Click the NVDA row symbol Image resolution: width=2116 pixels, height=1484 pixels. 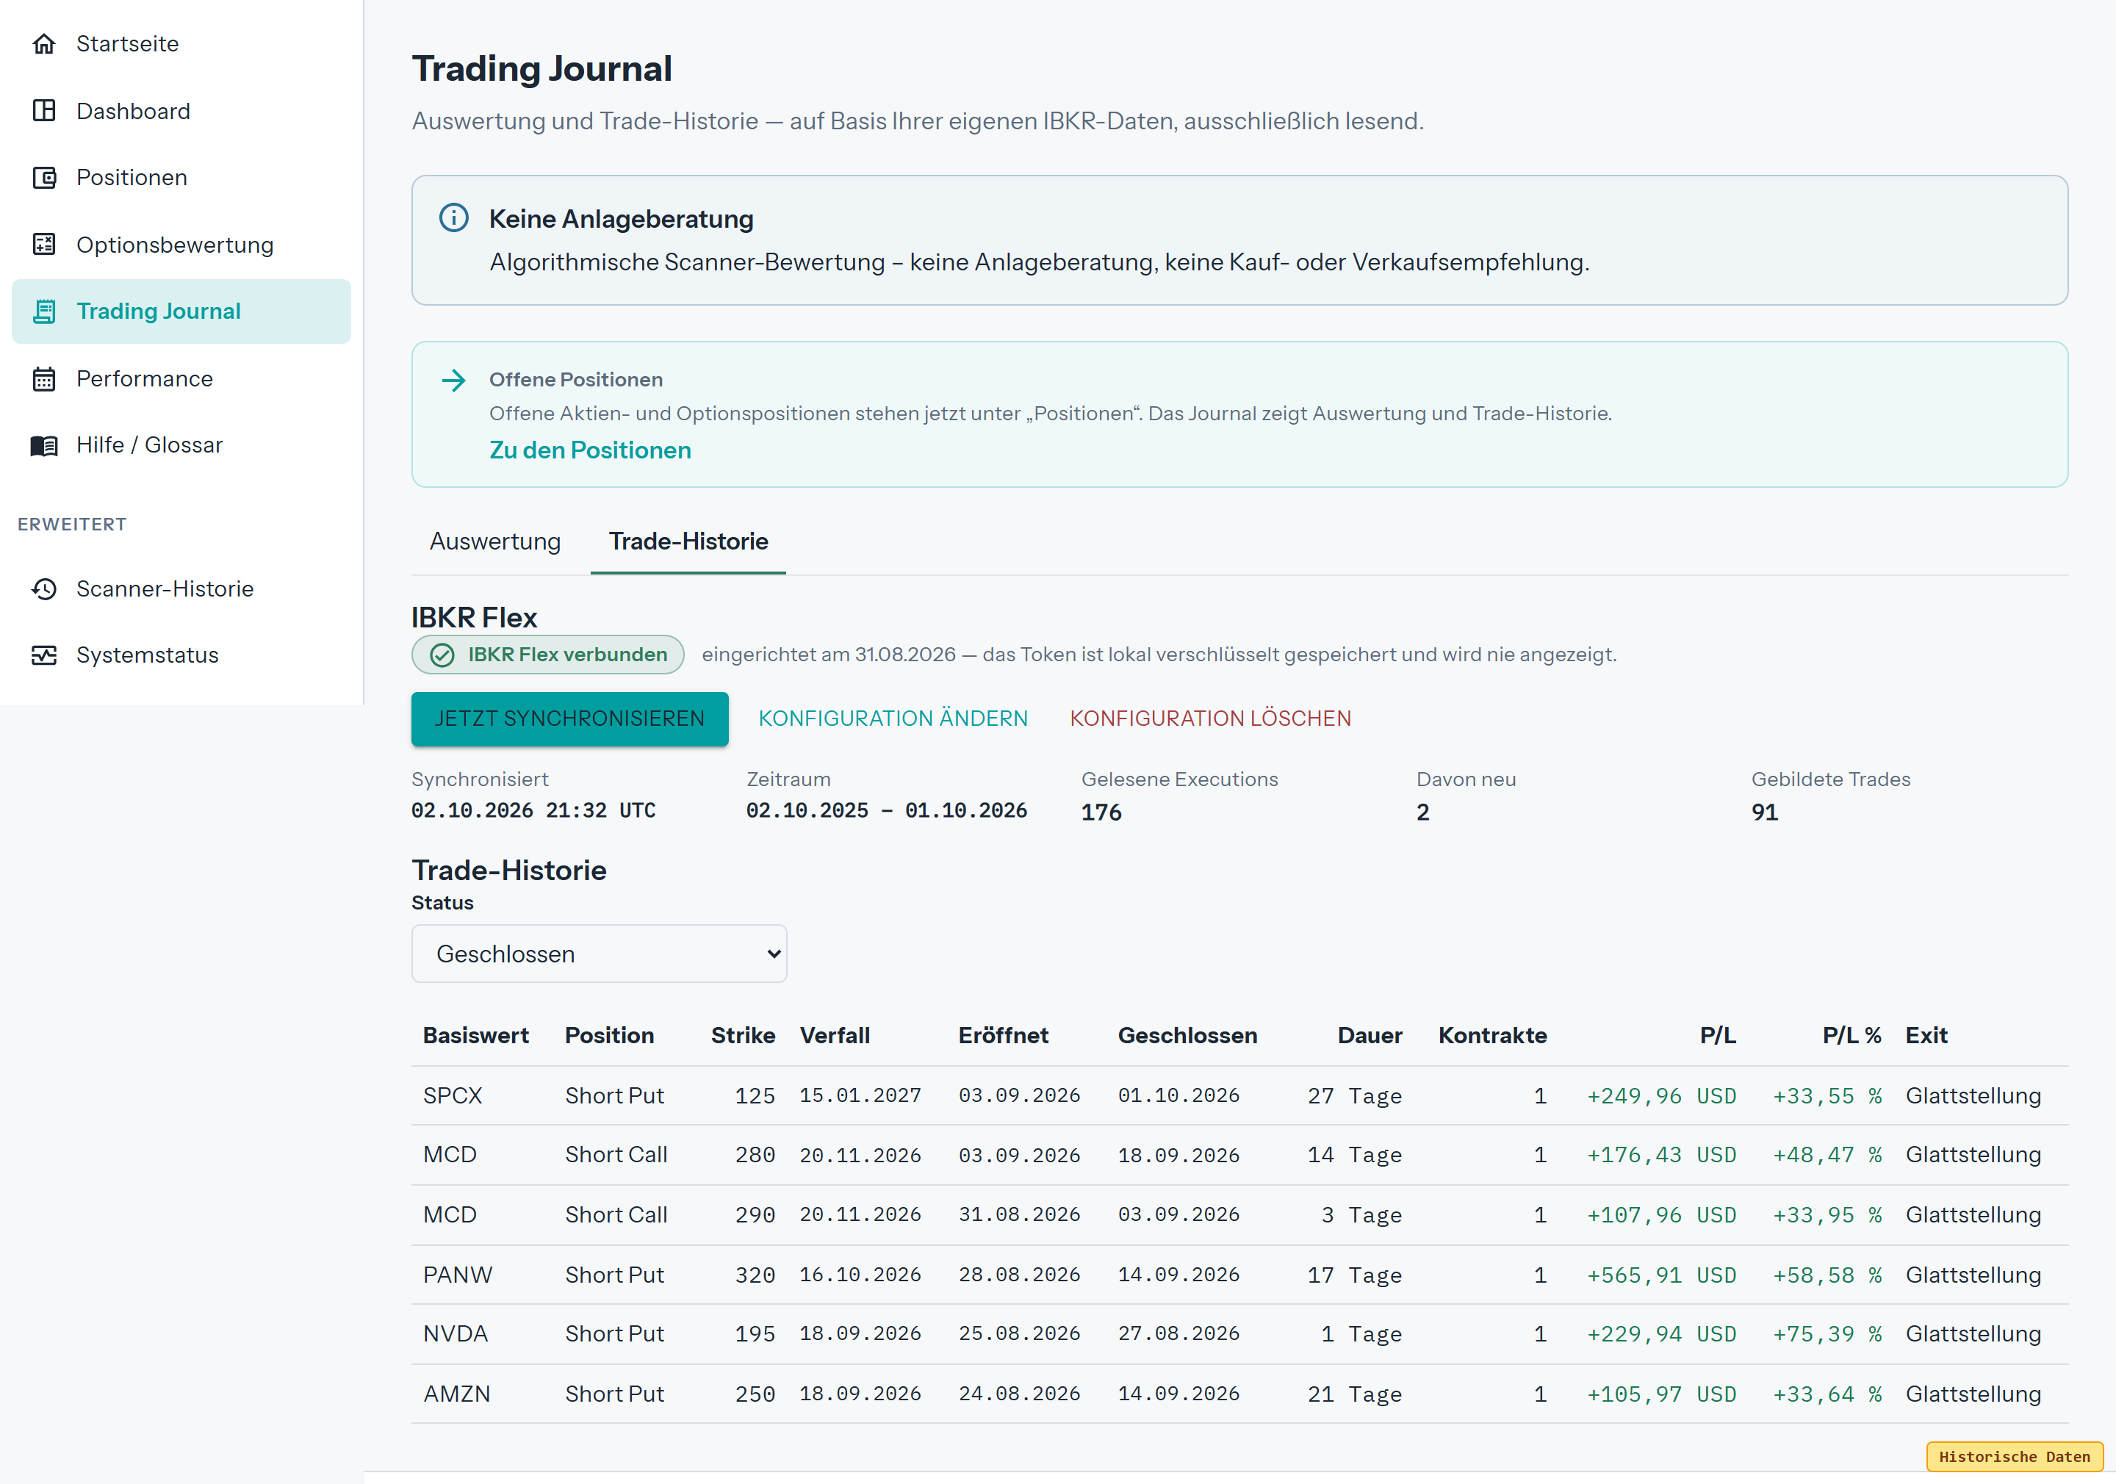[456, 1333]
